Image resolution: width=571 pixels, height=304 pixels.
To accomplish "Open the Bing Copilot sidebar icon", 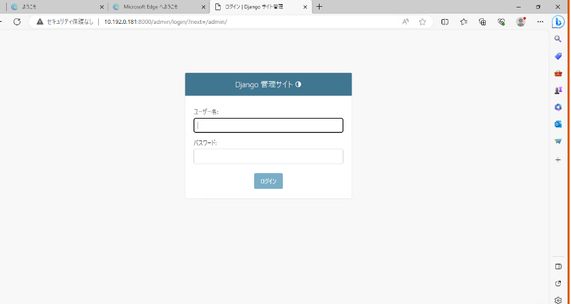I will [558, 22].
